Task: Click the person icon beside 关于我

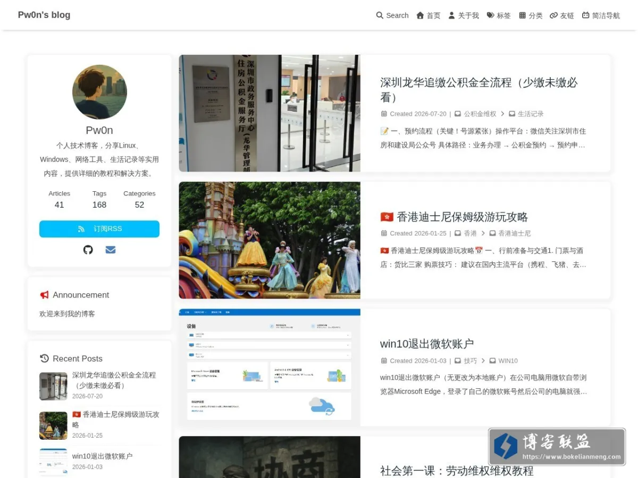Action: click(451, 15)
